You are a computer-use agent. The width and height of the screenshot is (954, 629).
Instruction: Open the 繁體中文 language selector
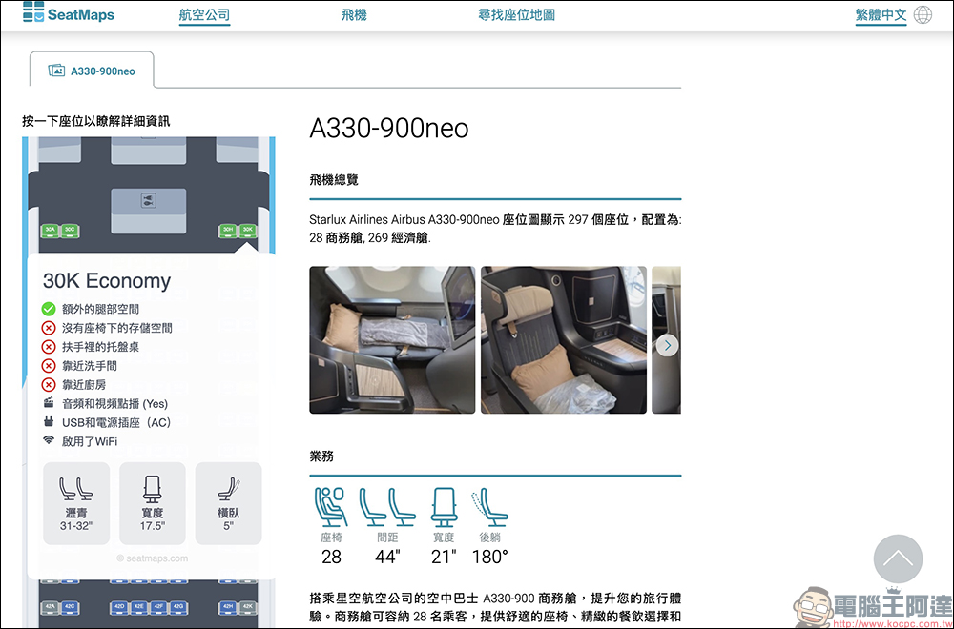[x=881, y=14]
